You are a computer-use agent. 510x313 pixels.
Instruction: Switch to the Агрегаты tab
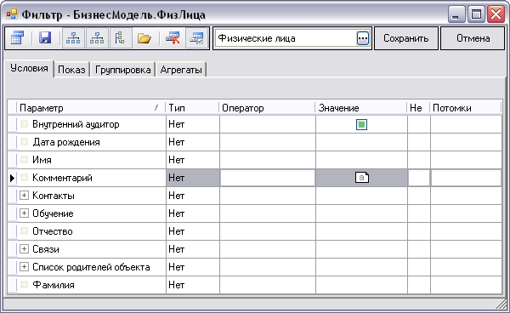181,70
